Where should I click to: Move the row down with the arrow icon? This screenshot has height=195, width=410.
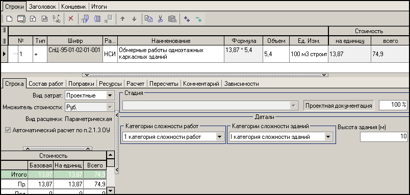tap(134, 19)
